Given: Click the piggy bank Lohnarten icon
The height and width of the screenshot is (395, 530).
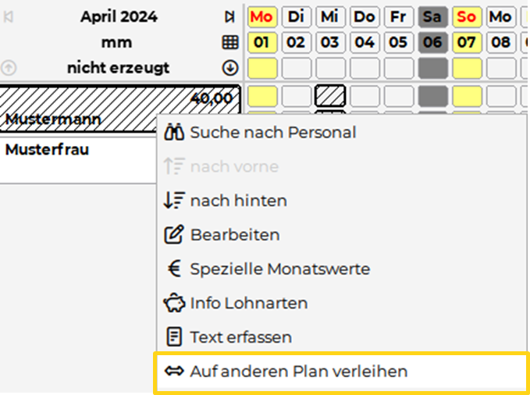Looking at the screenshot, I should (174, 304).
